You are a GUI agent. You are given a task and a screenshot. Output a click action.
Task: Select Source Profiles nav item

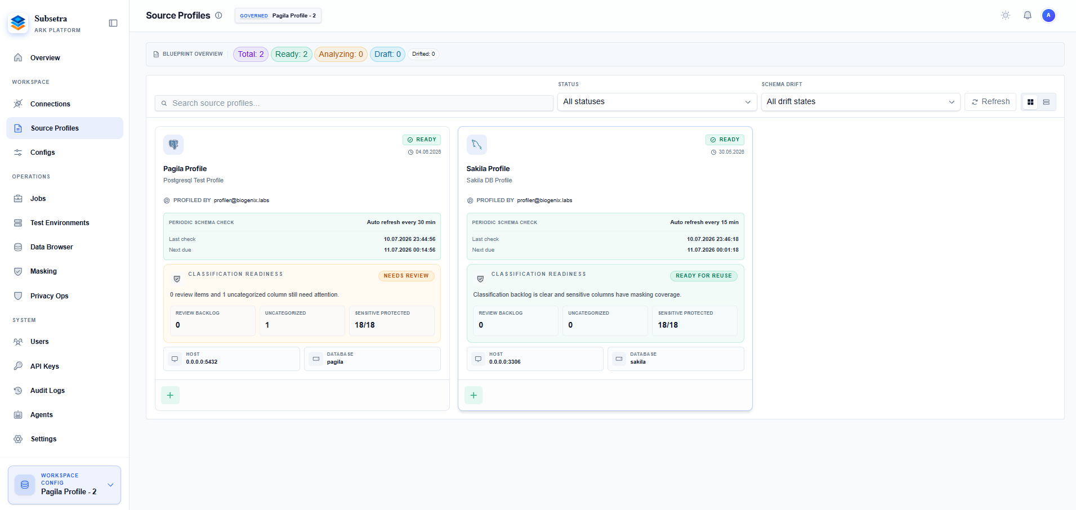[65, 128]
